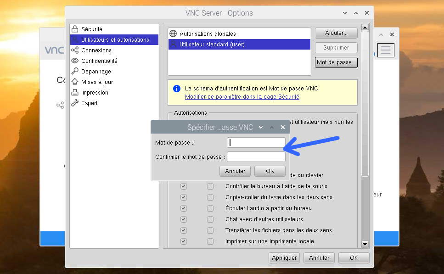Click Annuler at bottom of Options window

[x=319, y=258]
